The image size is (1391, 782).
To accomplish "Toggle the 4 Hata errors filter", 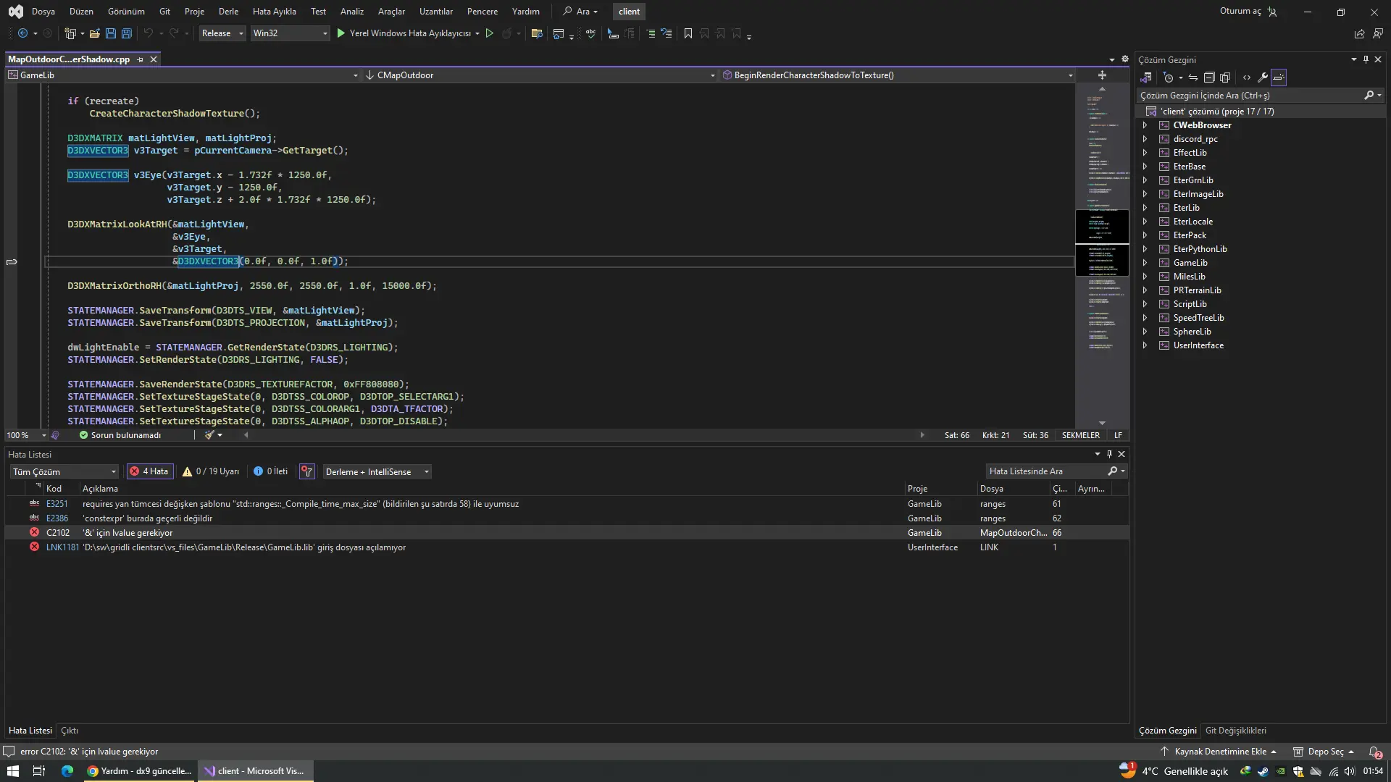I will [x=149, y=471].
